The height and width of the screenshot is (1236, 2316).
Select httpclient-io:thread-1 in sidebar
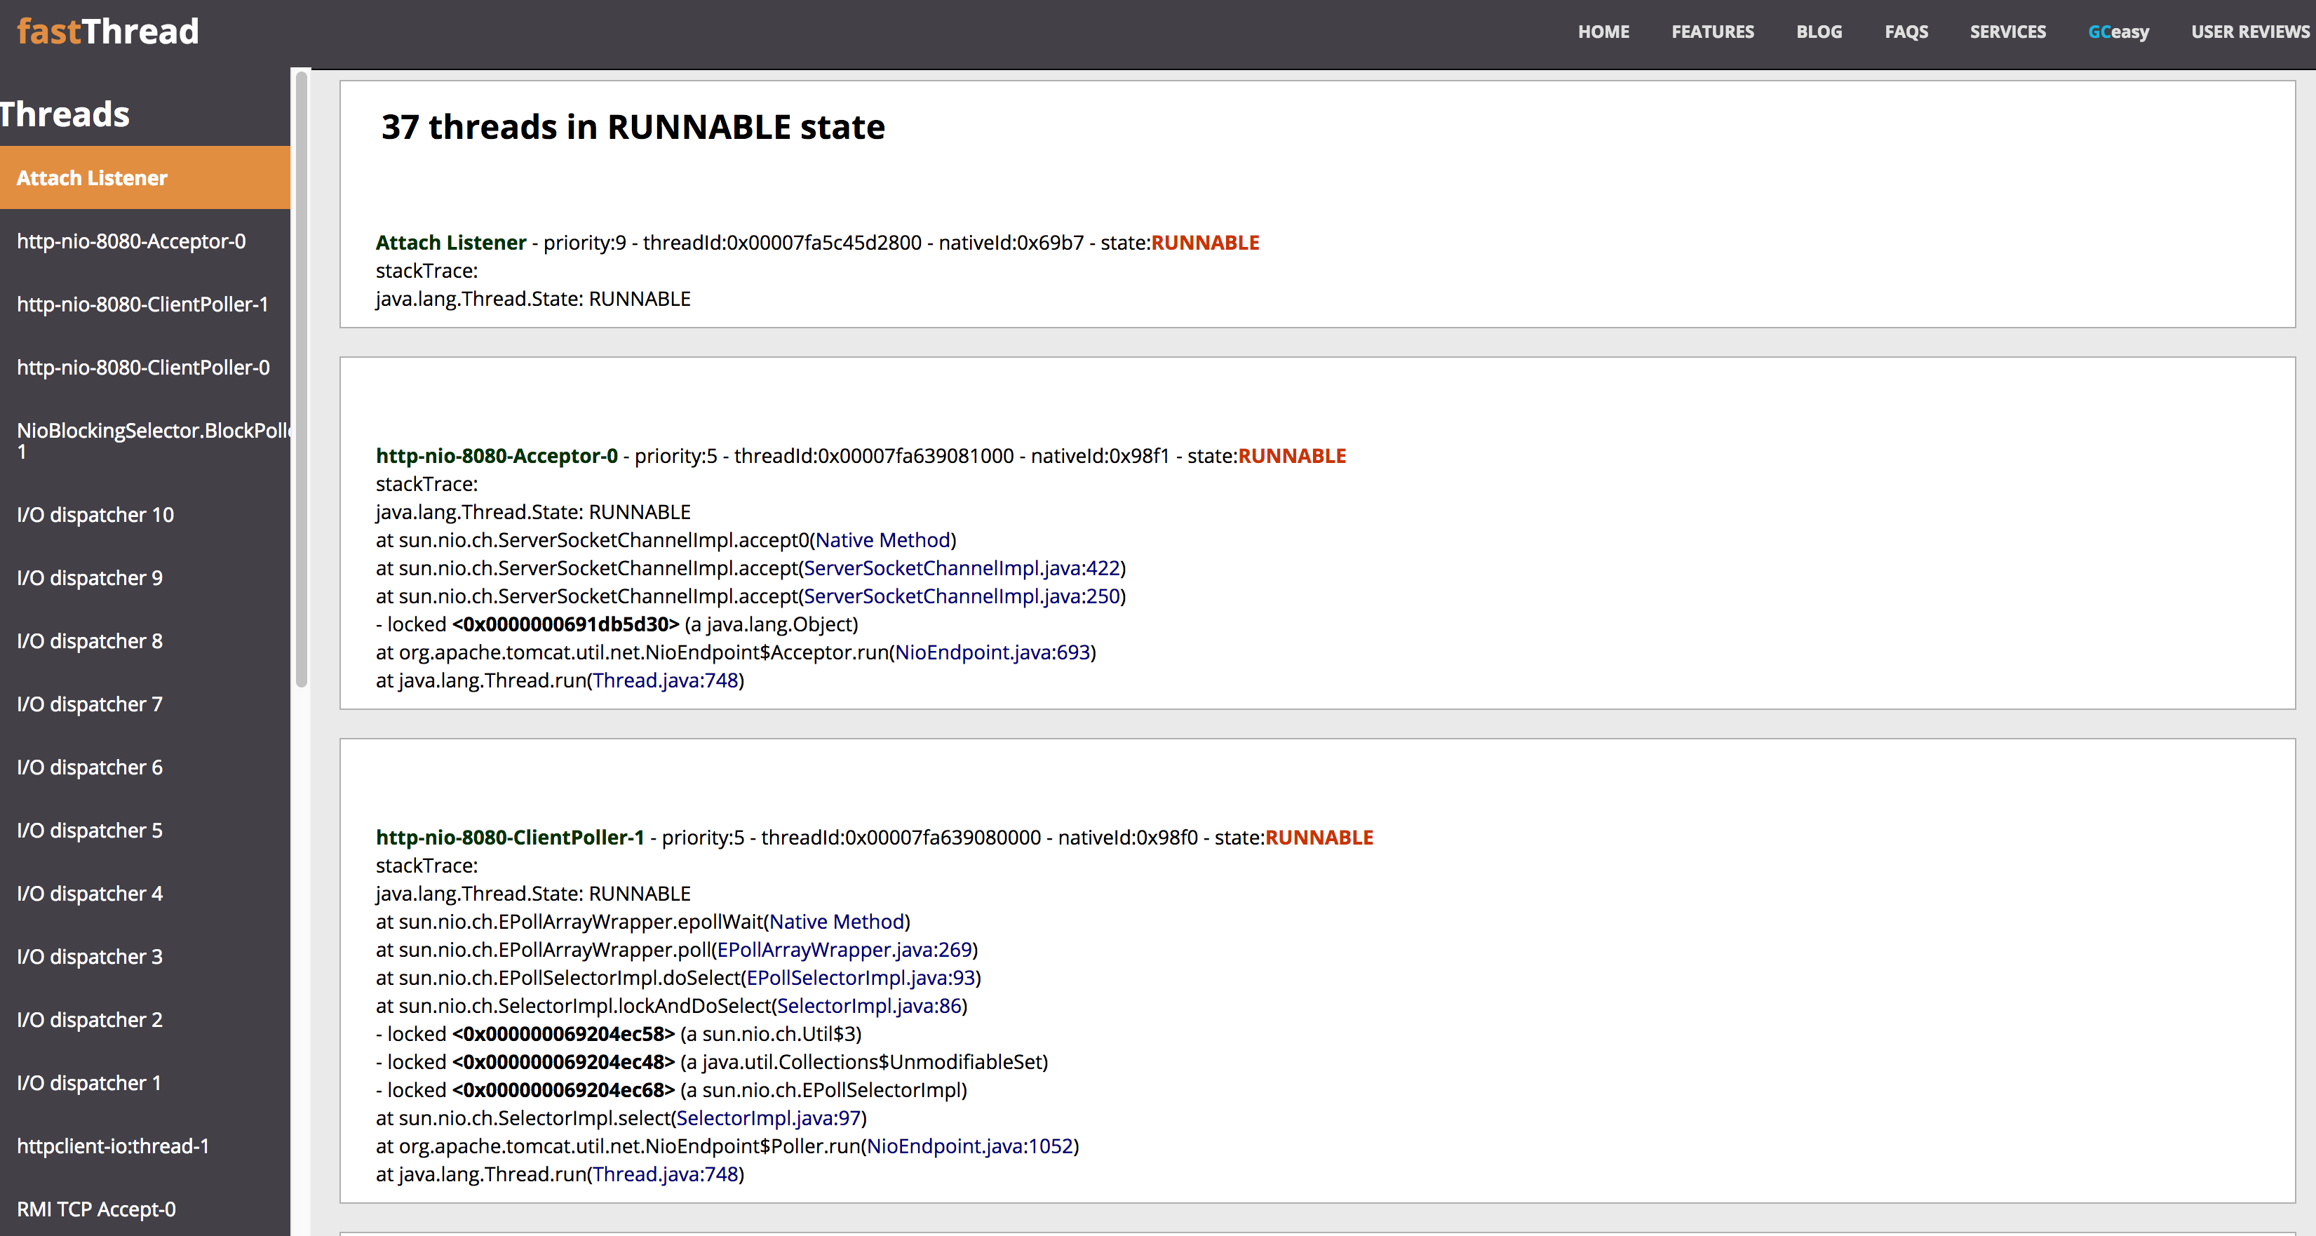click(x=112, y=1146)
